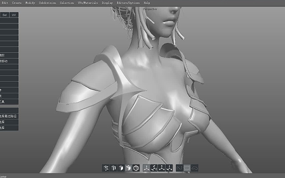Pick the manipulator icon with arrow tip
The image size is (285, 178).
click(169, 168)
